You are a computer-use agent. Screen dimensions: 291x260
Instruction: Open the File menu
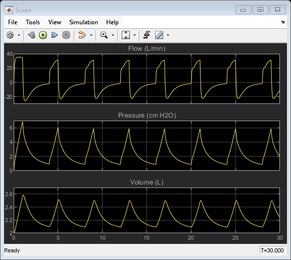click(13, 22)
